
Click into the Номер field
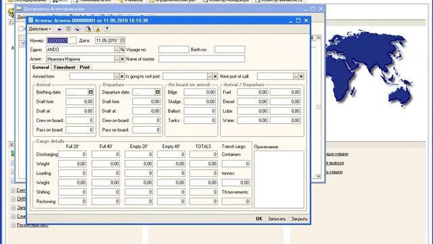pos(61,41)
